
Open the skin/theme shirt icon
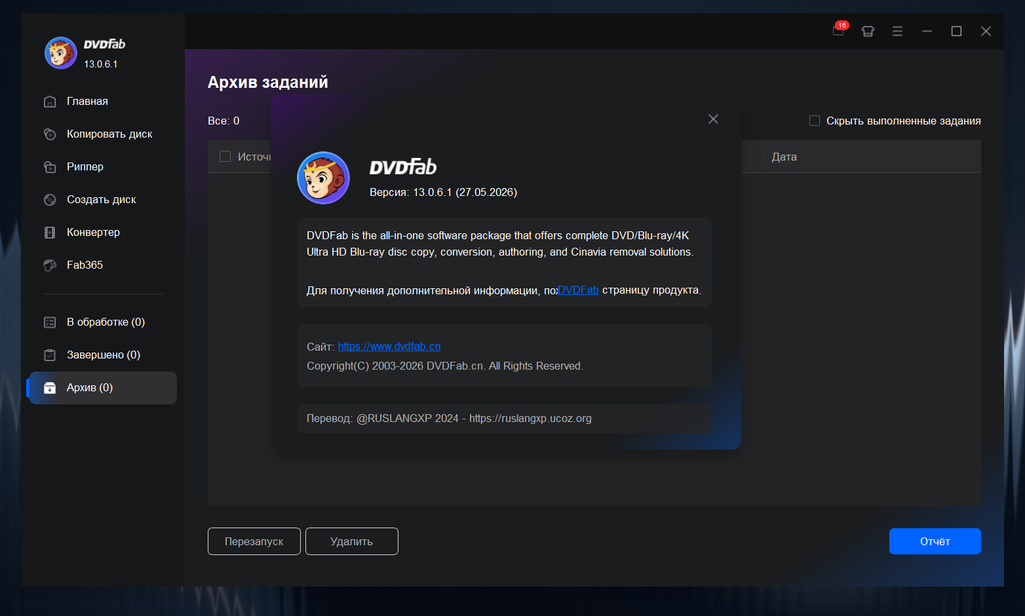868,31
